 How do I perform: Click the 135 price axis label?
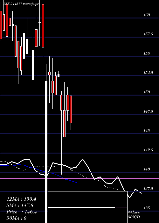pyautogui.click(x=146, y=208)
